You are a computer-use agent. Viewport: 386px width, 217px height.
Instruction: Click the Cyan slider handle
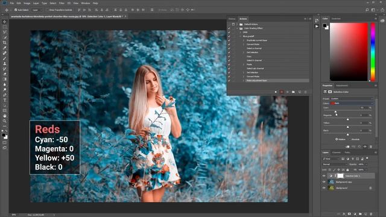click(335, 112)
